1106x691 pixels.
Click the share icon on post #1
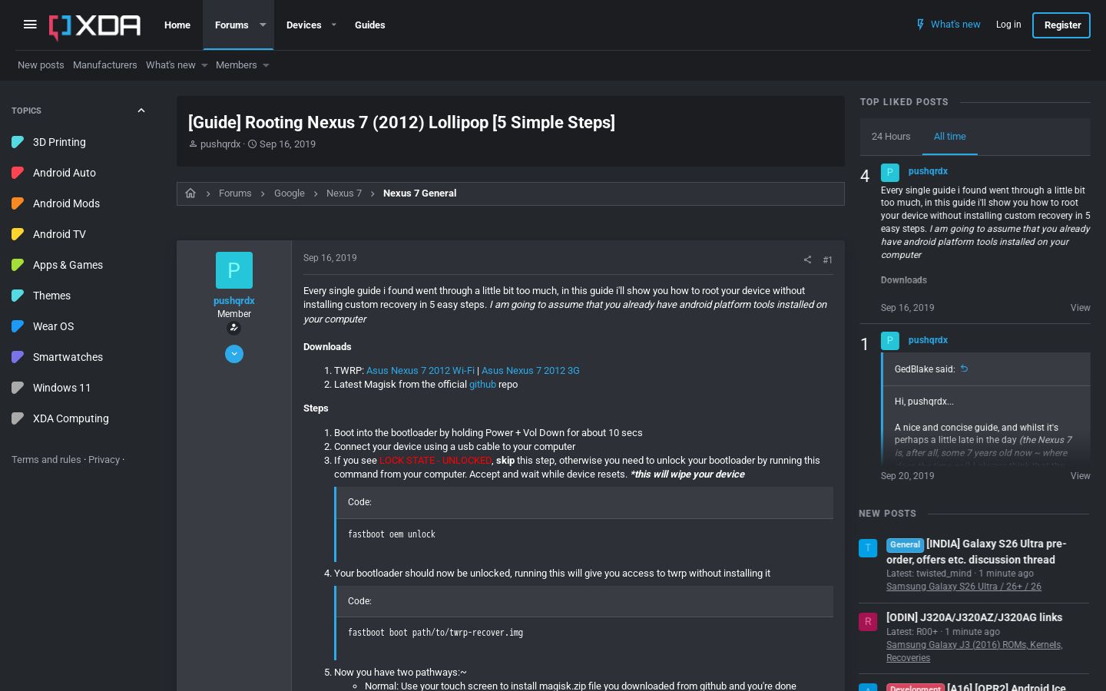pos(807,260)
